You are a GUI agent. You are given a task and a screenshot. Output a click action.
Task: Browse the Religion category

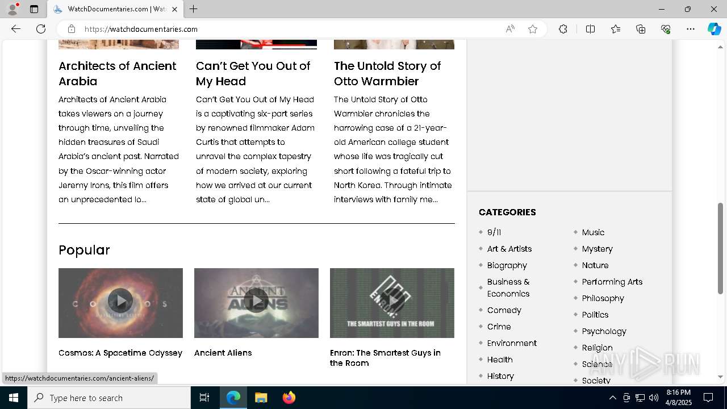click(x=598, y=348)
